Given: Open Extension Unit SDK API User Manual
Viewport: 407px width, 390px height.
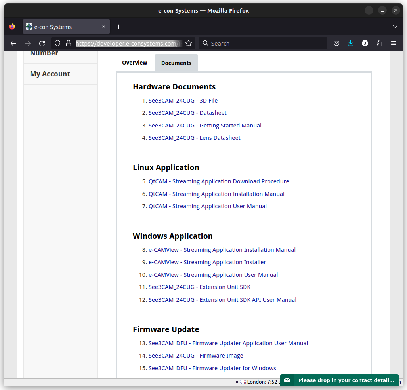Looking at the screenshot, I should pyautogui.click(x=222, y=300).
